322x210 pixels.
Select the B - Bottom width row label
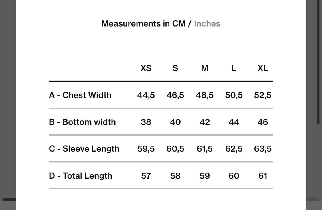[x=82, y=122]
